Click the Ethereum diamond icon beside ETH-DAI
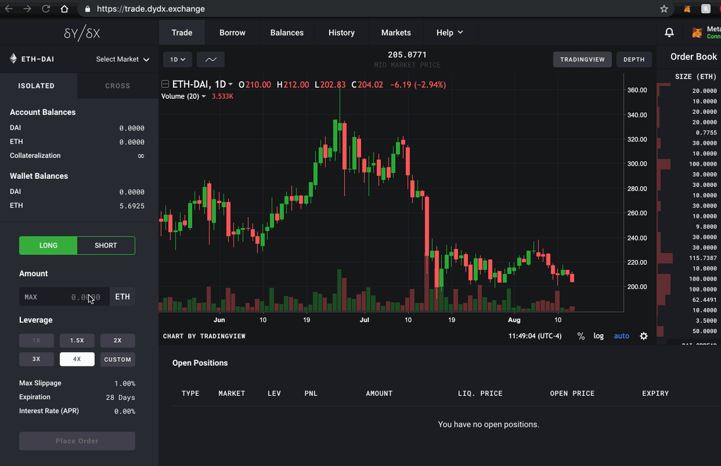The height and width of the screenshot is (466, 721). click(13, 58)
